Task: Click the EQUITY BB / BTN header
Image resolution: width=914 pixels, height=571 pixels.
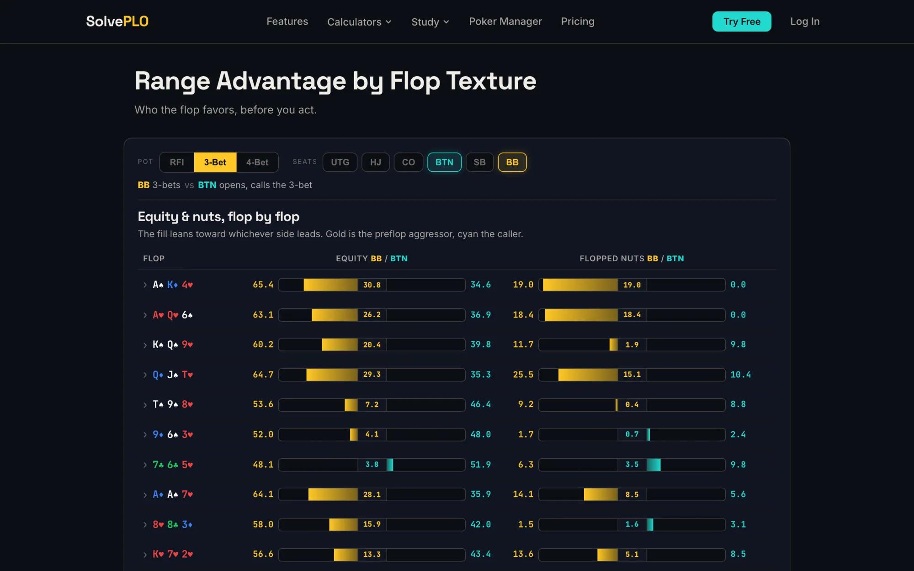Action: coord(372,259)
